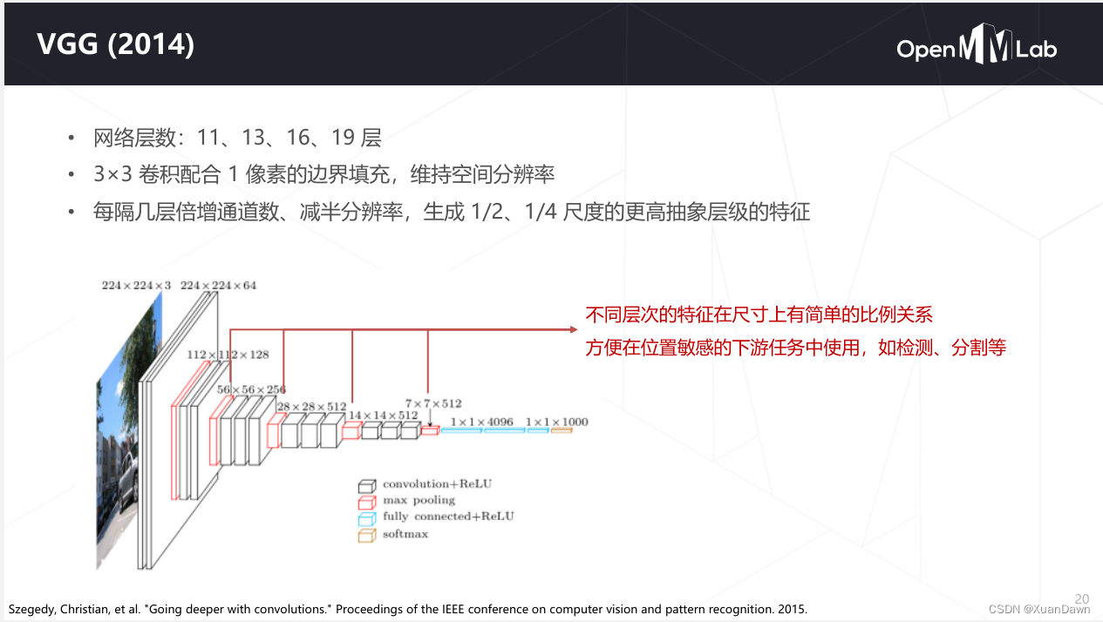Open the Szegedy et al. citation link

coord(405,610)
